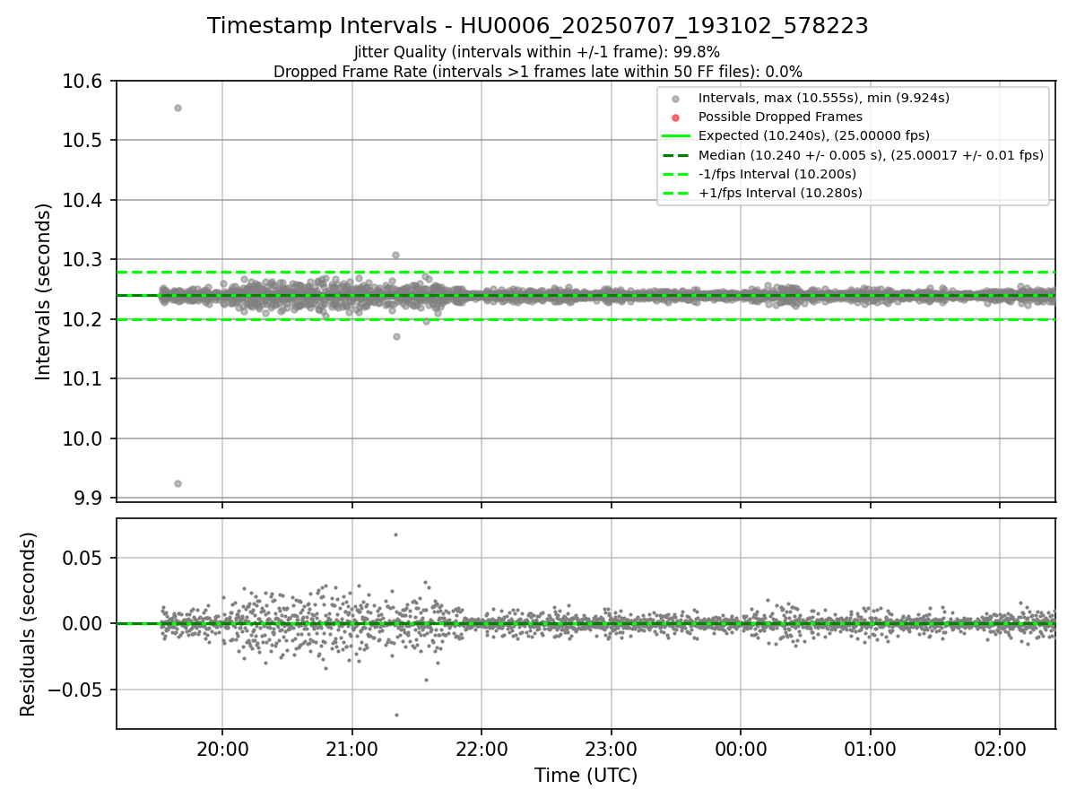Click the 20:00 time tick label
The height and width of the screenshot is (807, 1076).
tap(222, 749)
